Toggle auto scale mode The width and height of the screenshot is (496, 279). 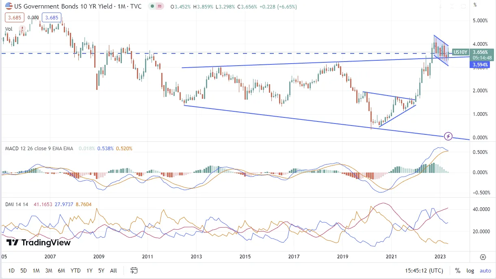click(x=485, y=270)
